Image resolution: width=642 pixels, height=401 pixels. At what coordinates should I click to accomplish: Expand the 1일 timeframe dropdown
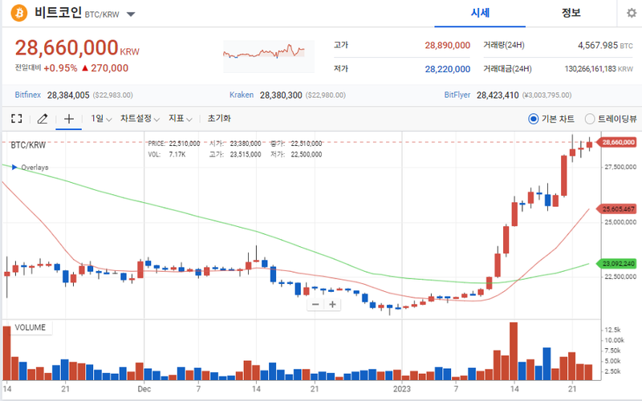[x=100, y=119]
